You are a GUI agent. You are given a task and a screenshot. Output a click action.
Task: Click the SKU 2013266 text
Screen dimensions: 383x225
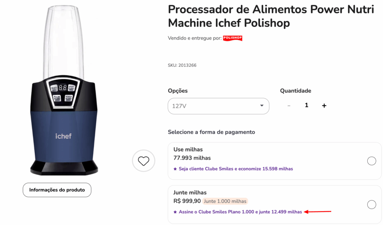(x=182, y=65)
